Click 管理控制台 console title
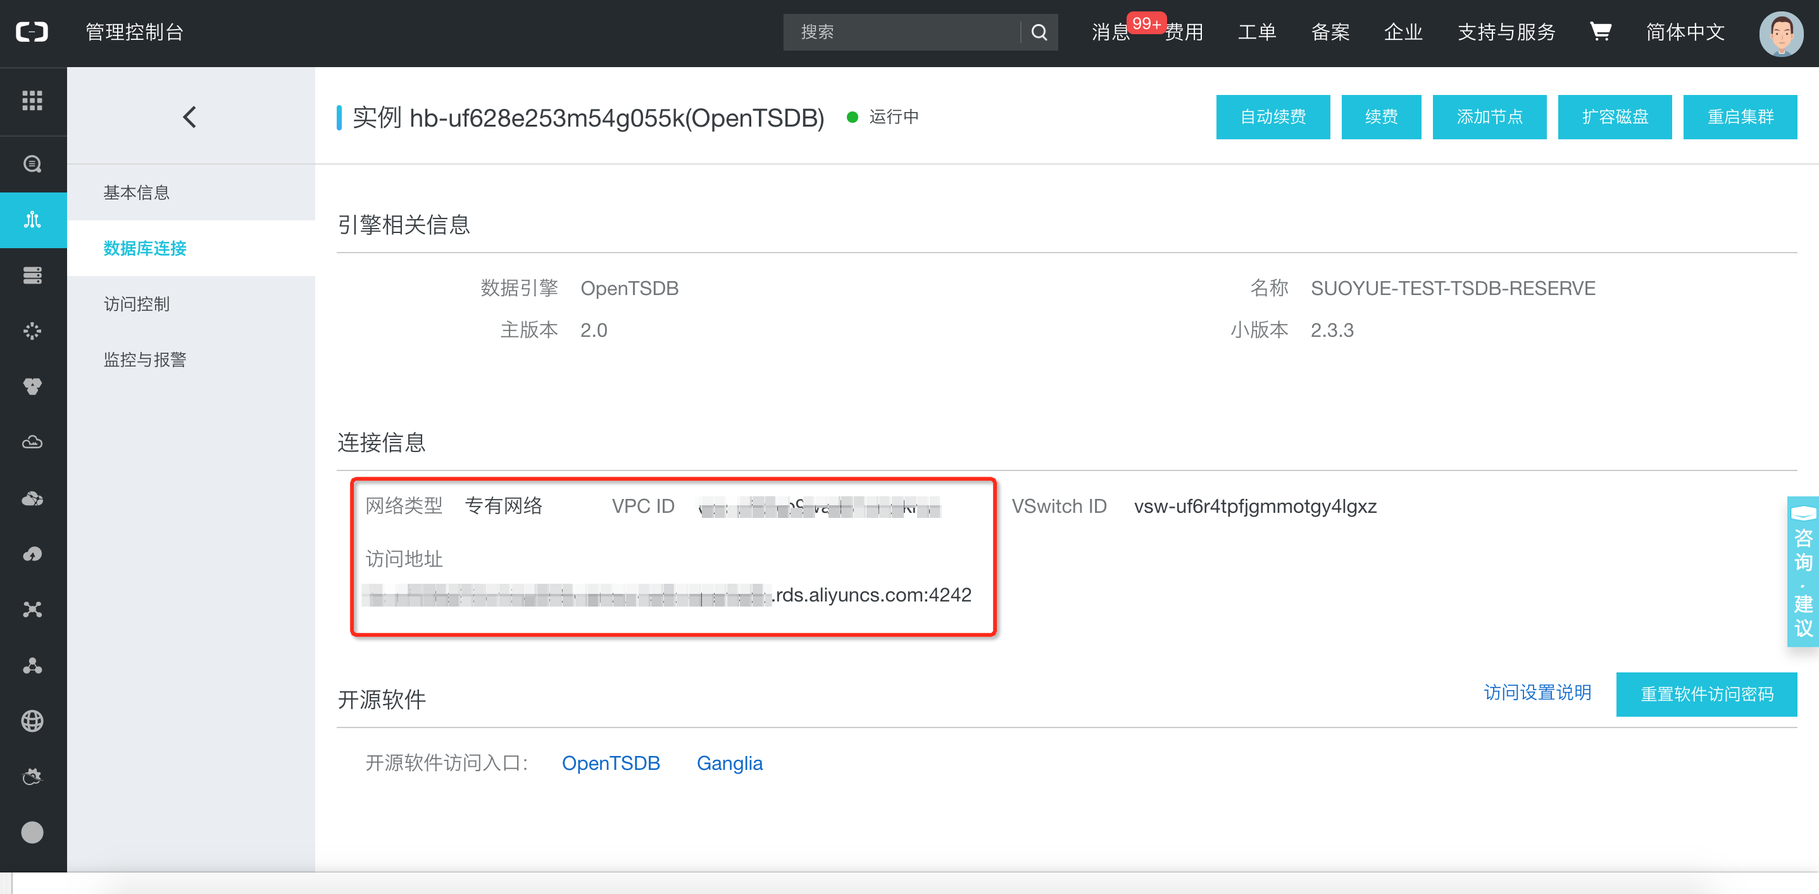The width and height of the screenshot is (1819, 894). click(x=135, y=32)
